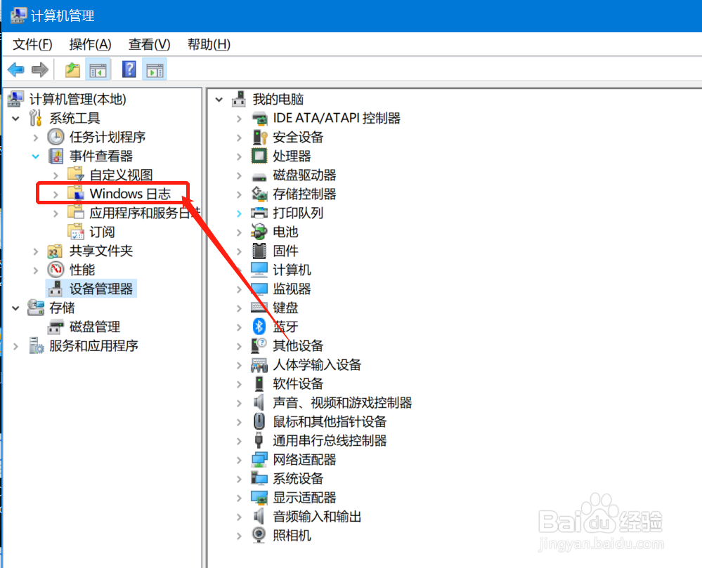The width and height of the screenshot is (702, 568).
Task: Click the grayed Forward arrow icon
Action: 40,69
